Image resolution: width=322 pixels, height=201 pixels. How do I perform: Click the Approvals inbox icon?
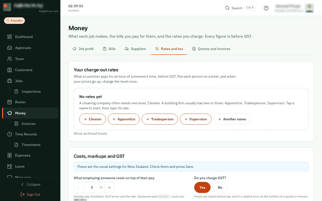tap(10, 48)
